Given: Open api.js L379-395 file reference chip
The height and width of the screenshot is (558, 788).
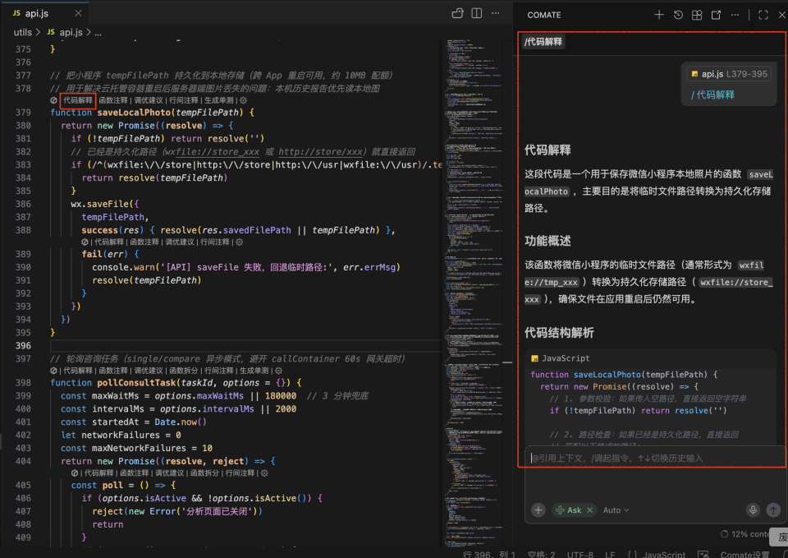Looking at the screenshot, I should click(729, 74).
